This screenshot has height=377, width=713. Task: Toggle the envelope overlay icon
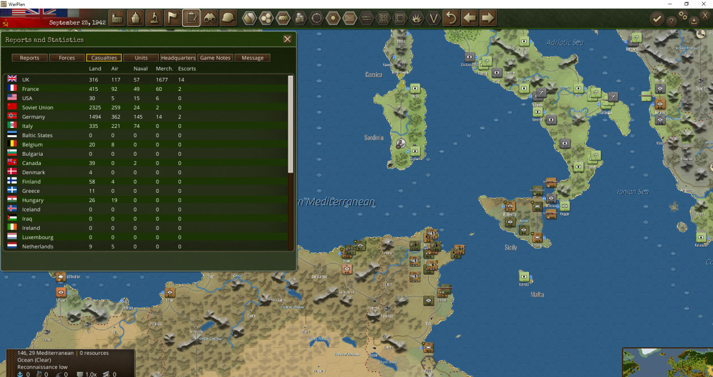350,18
